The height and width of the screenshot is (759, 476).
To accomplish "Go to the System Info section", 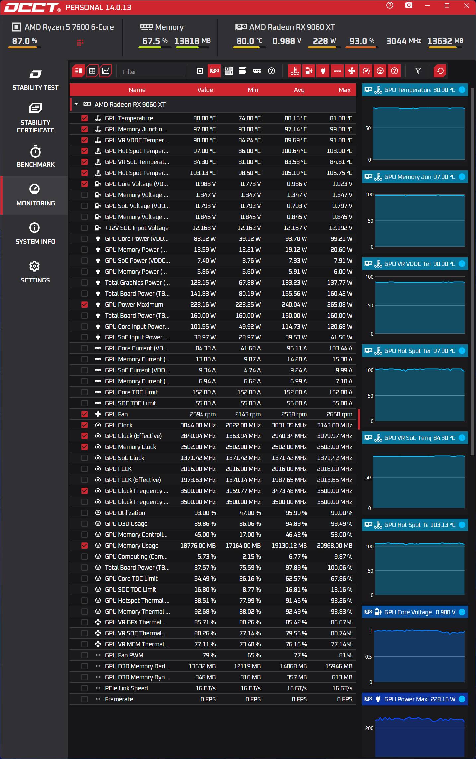I will pos(35,234).
